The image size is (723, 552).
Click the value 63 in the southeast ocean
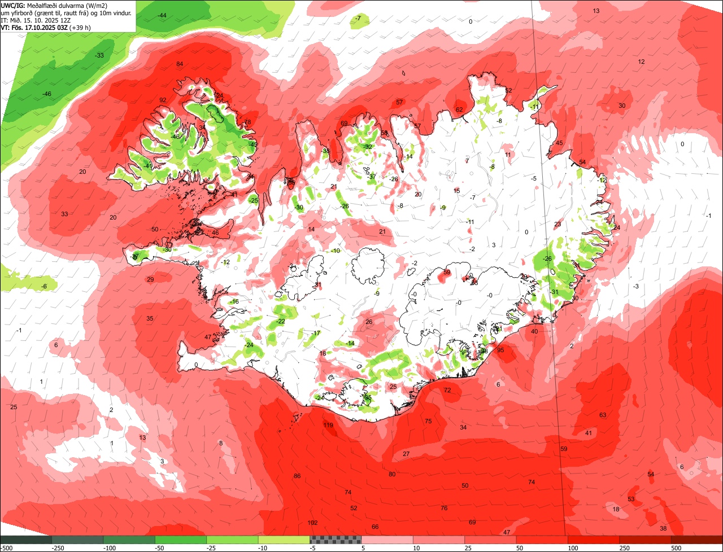point(603,415)
